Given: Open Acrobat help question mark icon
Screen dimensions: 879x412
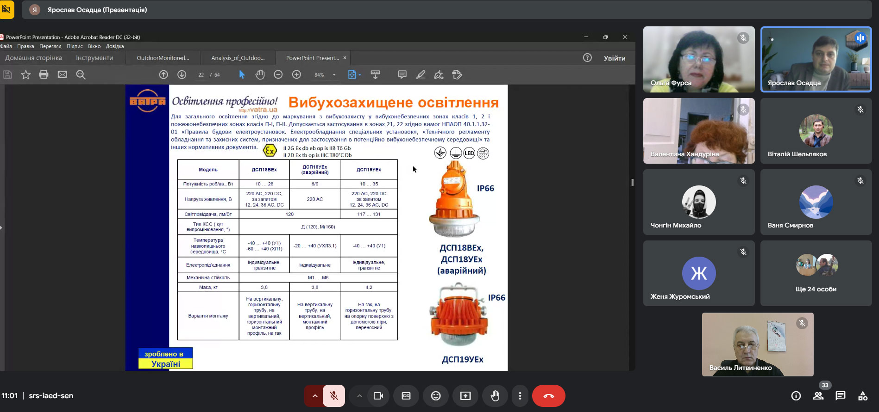Looking at the screenshot, I should coord(587,58).
